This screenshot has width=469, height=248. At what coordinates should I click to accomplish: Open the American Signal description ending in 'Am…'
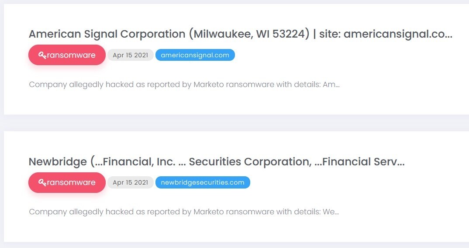[184, 84]
